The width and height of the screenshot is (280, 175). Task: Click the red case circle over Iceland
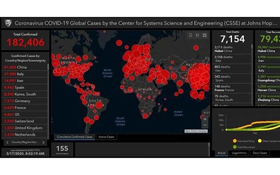(119, 43)
